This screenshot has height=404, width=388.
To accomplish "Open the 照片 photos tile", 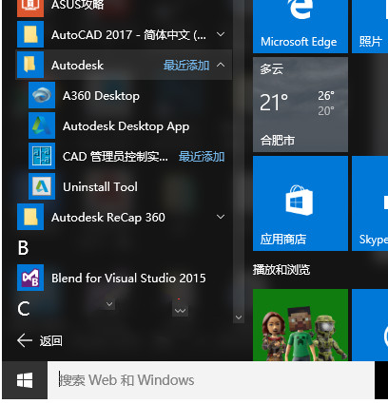I will pyautogui.click(x=370, y=27).
